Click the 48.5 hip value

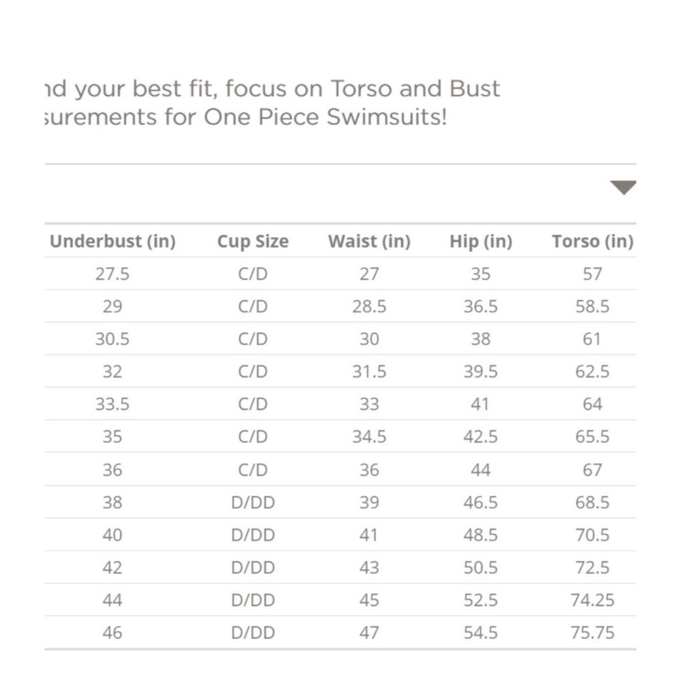click(481, 535)
